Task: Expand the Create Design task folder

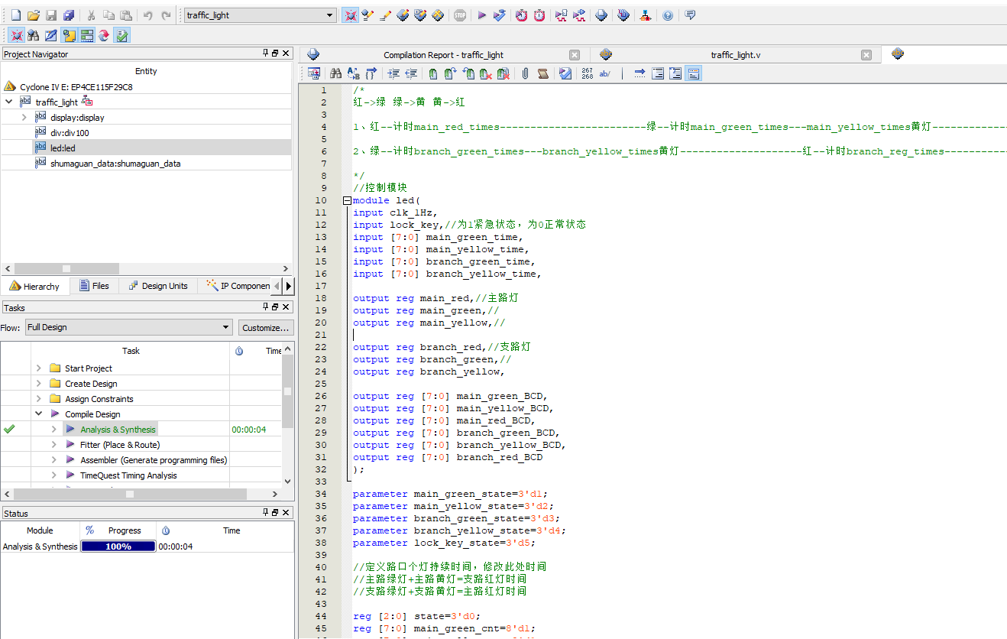Action: [38, 384]
